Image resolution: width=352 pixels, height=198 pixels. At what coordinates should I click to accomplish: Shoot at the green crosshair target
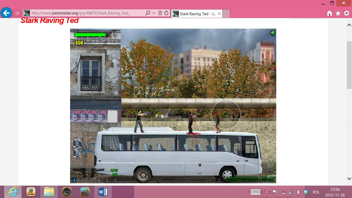pyautogui.click(x=226, y=114)
